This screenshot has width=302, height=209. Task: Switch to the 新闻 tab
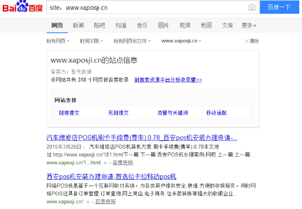[78, 25]
